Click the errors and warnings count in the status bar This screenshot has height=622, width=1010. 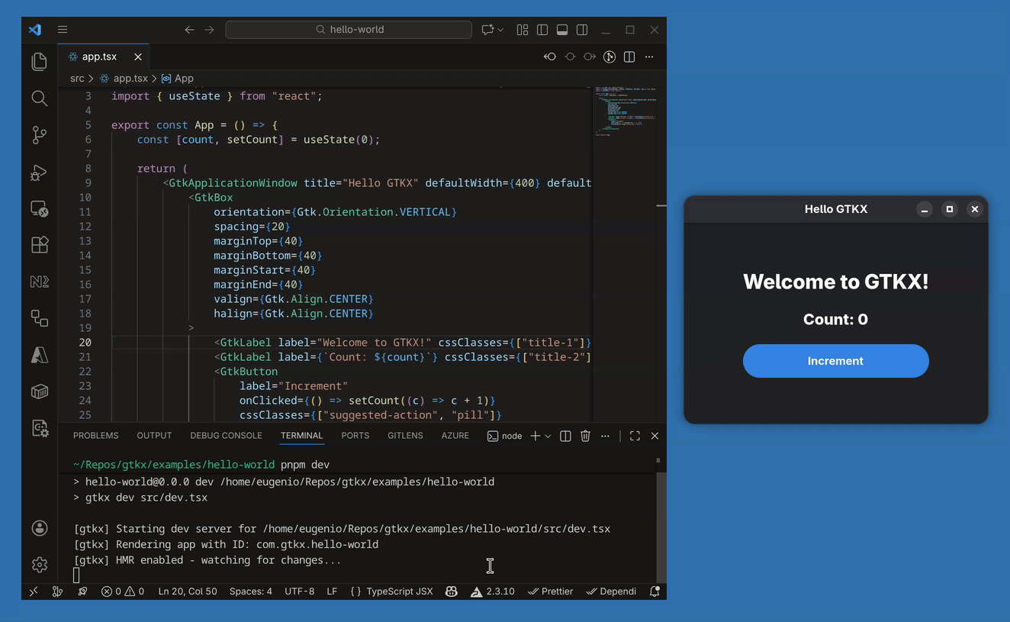(123, 591)
